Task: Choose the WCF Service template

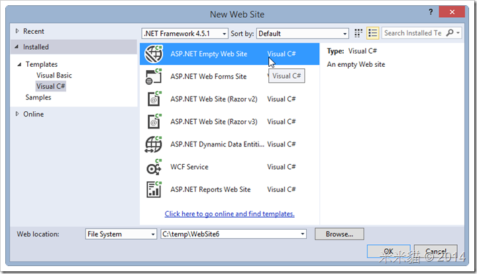Action: coord(229,167)
